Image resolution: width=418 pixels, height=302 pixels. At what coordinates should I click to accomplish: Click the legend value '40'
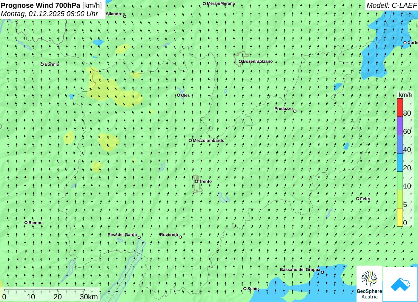407,150
